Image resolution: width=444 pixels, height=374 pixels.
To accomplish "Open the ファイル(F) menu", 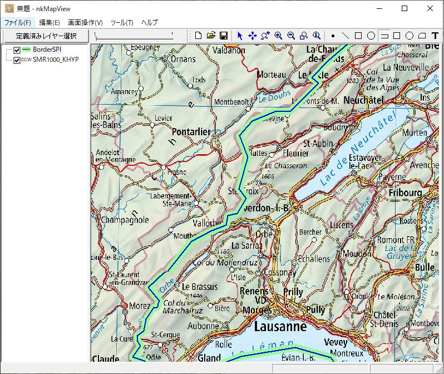I will tap(17, 23).
